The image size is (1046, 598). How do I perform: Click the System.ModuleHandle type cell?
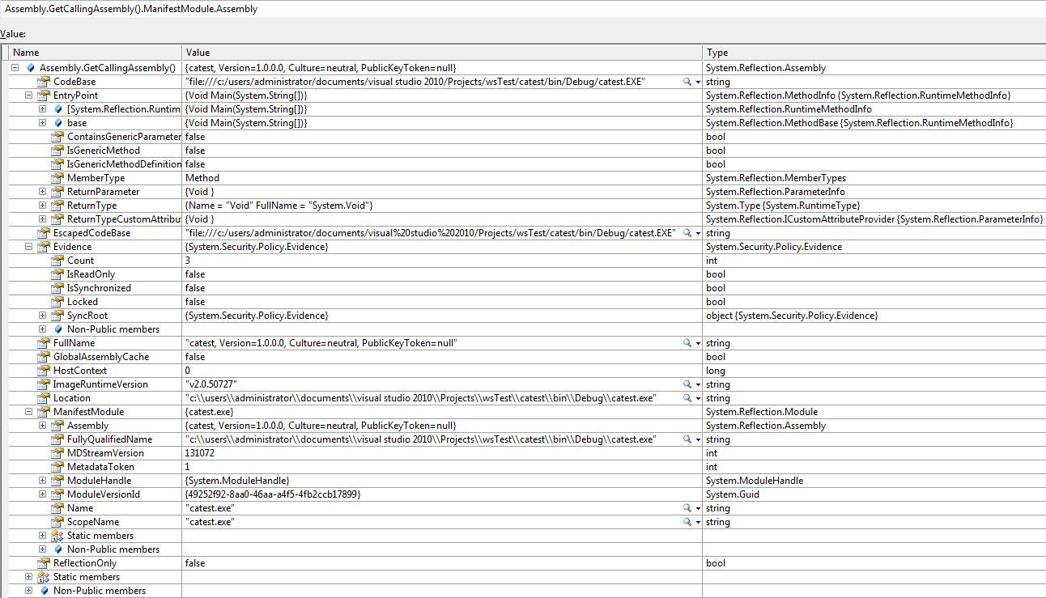click(755, 481)
